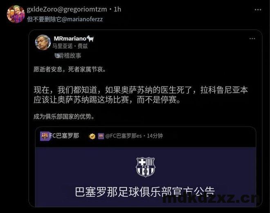Open gxldeZoro's profile avatar
The width and height of the screenshot is (270, 213).
point(16,14)
